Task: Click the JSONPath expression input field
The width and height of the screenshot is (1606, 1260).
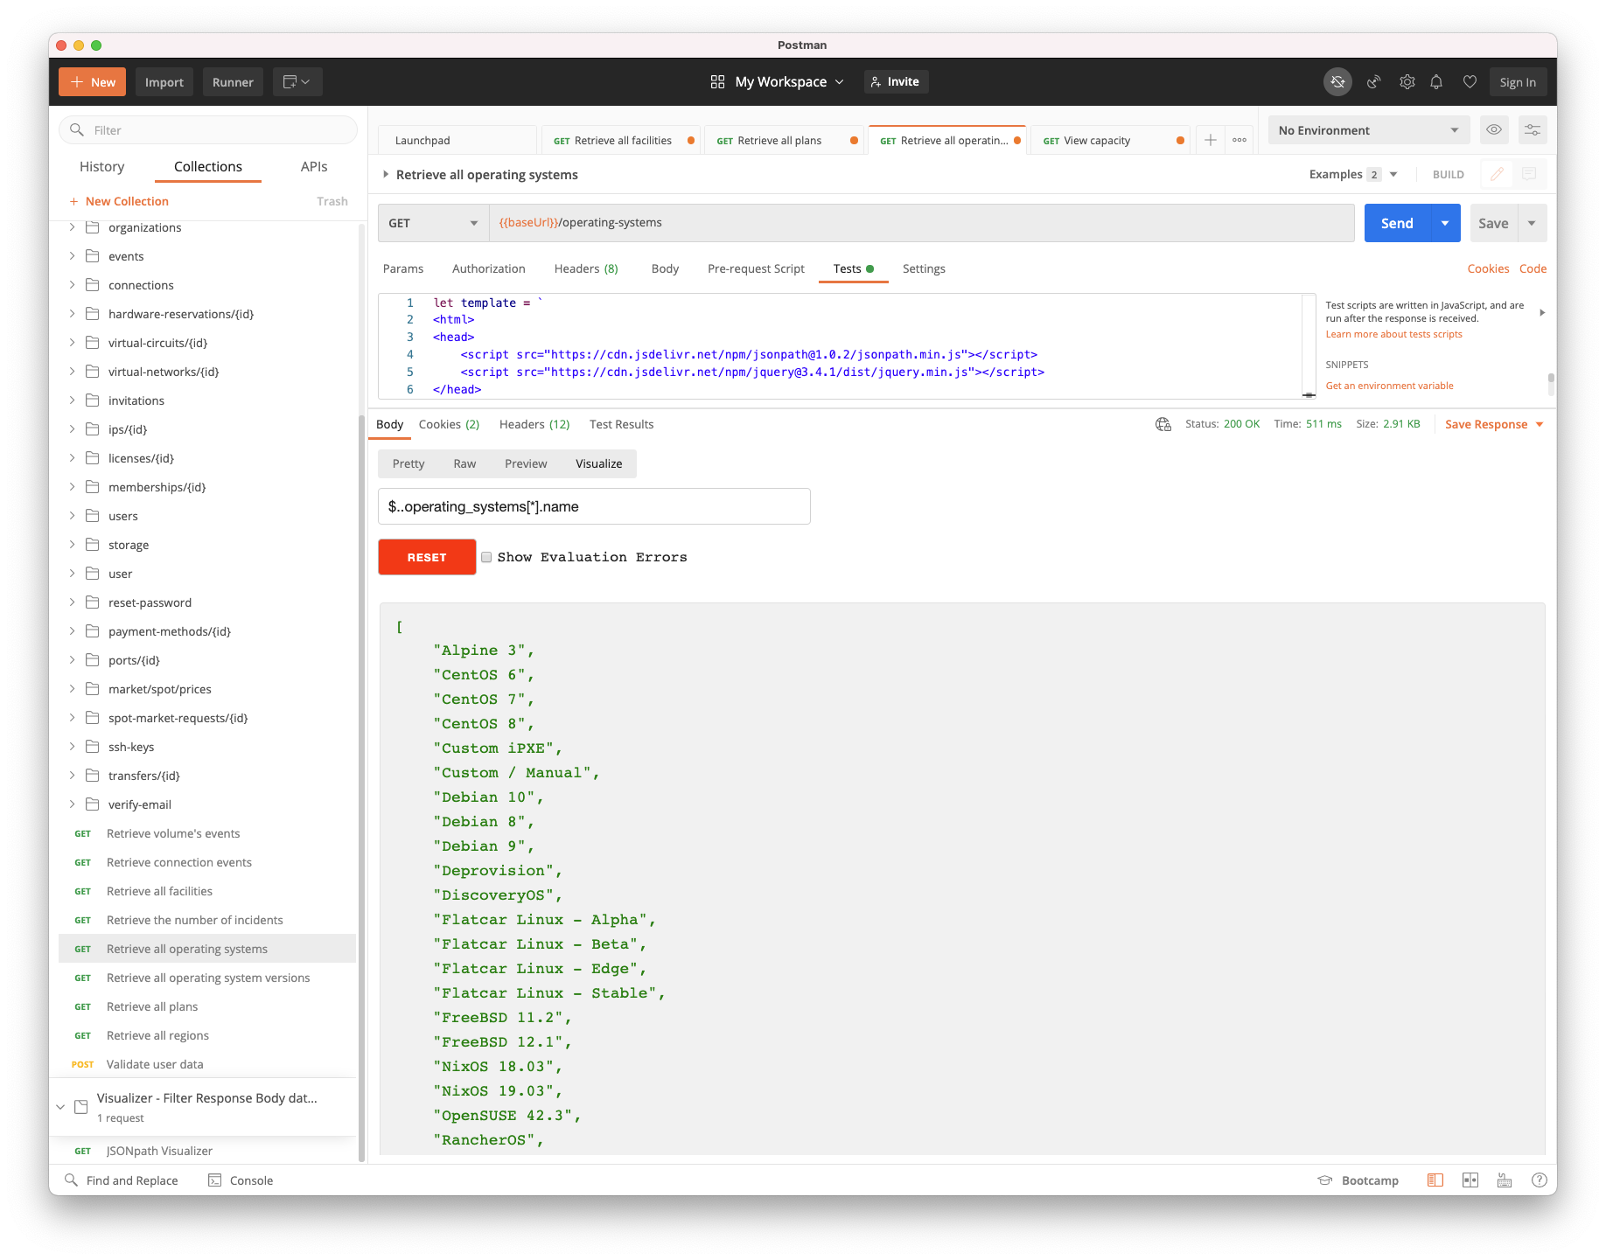Action: pos(594,506)
